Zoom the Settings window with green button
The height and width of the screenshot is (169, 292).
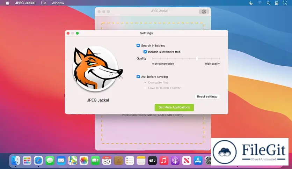(77, 33)
